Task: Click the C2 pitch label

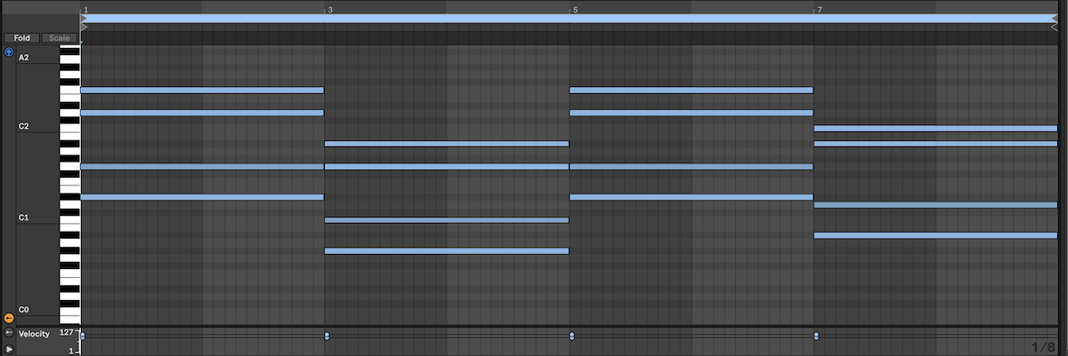Action: point(24,126)
